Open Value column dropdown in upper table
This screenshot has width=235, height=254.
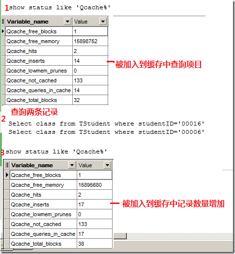[103, 22]
